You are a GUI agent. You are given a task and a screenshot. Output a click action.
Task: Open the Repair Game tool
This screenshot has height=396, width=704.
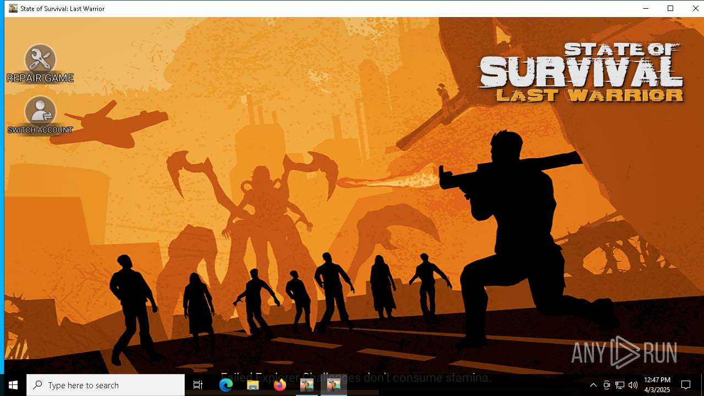coord(40,63)
